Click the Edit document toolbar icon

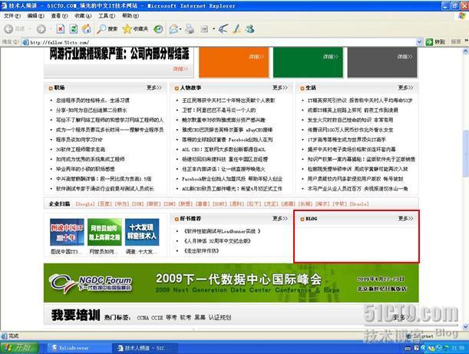click(x=205, y=29)
